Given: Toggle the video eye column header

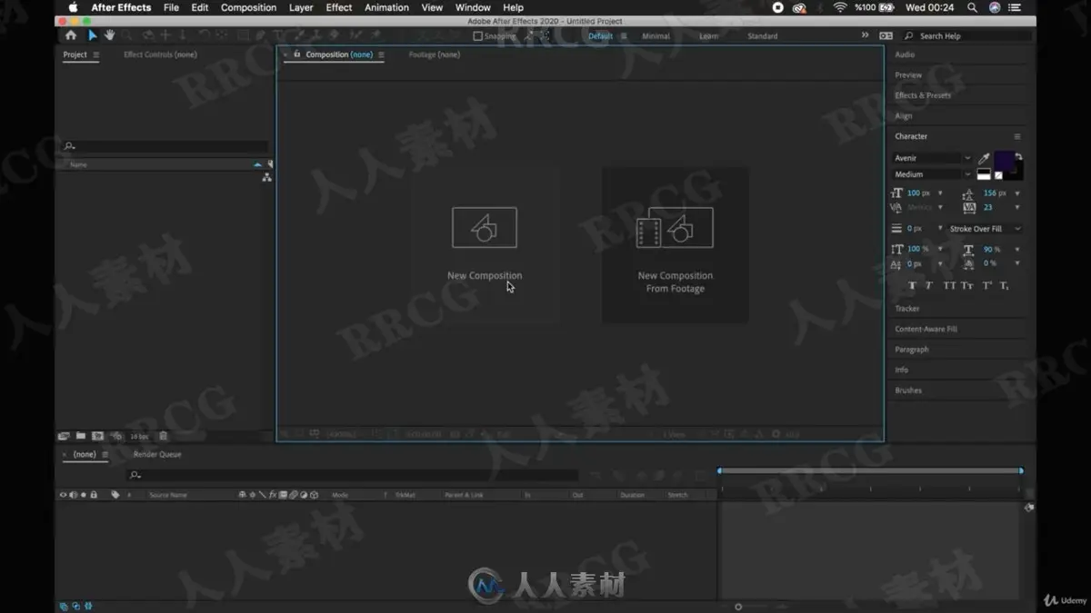Looking at the screenshot, I should [x=63, y=495].
